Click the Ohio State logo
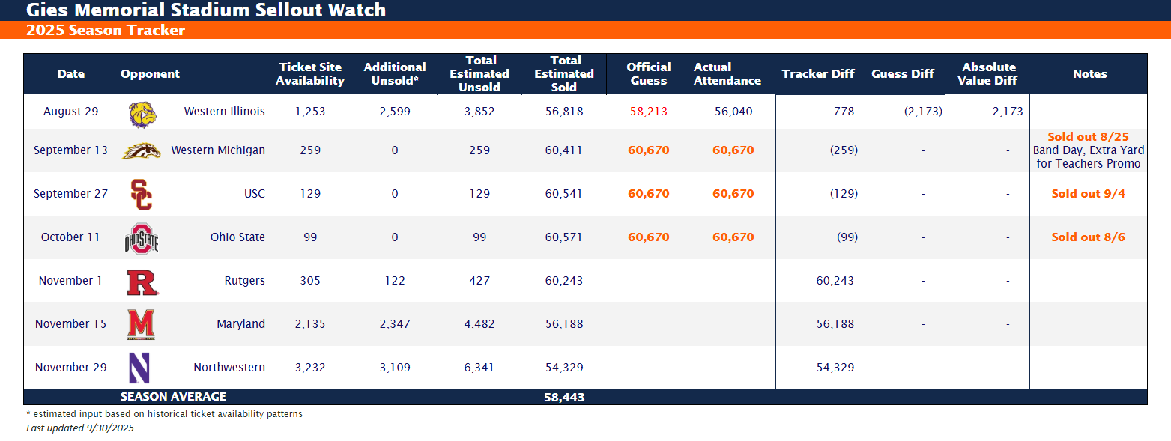Screen dimensions: 1171x441 pyautogui.click(x=141, y=238)
